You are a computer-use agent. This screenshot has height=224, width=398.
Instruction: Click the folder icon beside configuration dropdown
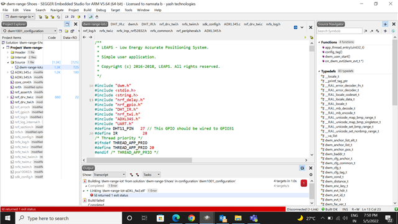click(67, 31)
